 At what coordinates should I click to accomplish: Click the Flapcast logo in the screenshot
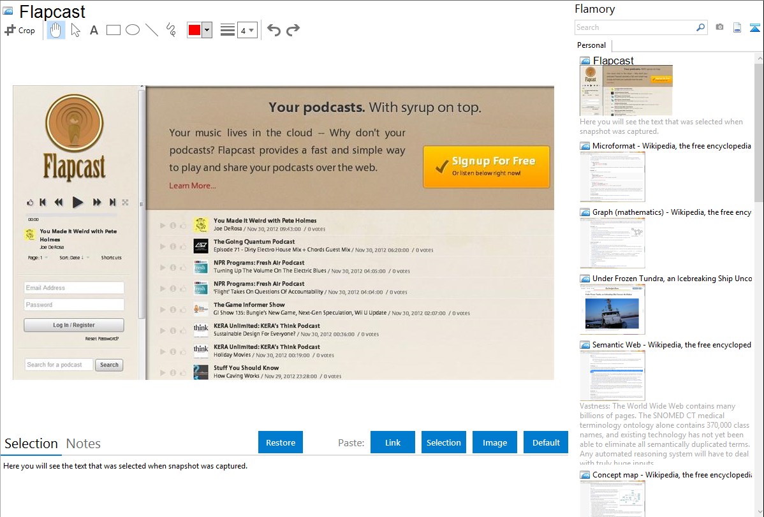pos(75,138)
